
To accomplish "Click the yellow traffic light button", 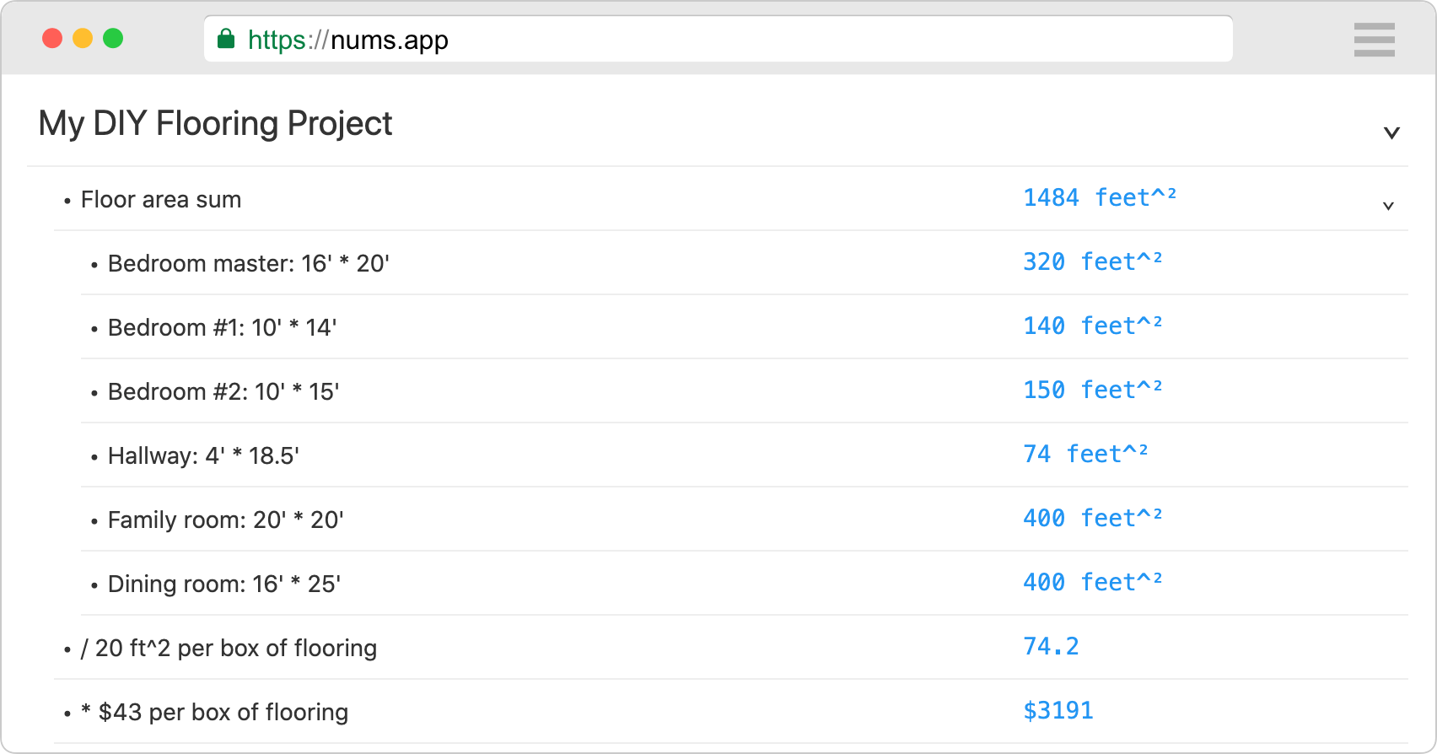I will 83,38.
